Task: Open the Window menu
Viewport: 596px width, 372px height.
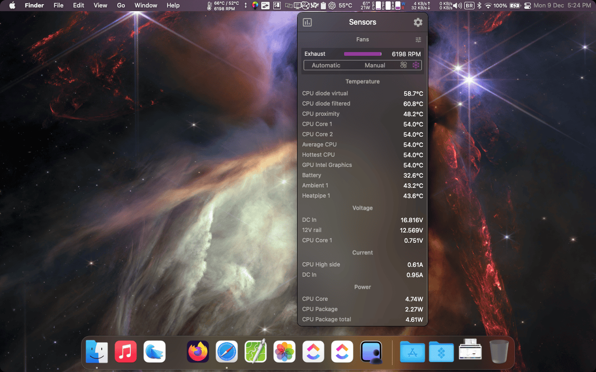Action: 146,5
